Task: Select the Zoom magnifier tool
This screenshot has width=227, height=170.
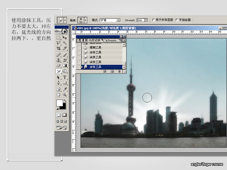Action: tap(65, 95)
